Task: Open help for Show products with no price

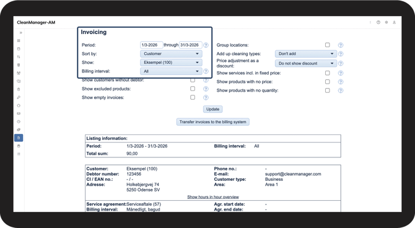Action: click(341, 82)
